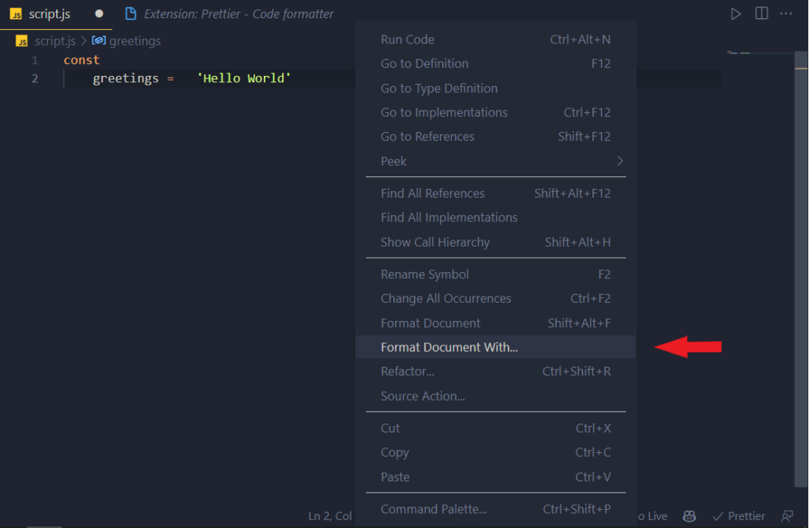Open the greetings breadcrumb dropdown
This screenshot has height=528, width=809.
[x=135, y=40]
